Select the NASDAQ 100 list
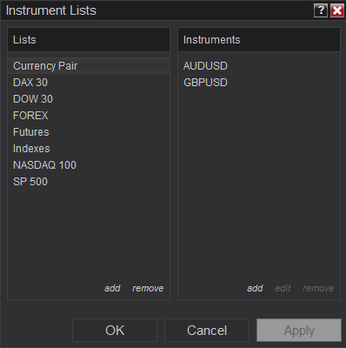Screen dimensions: 346x348 (x=89, y=165)
